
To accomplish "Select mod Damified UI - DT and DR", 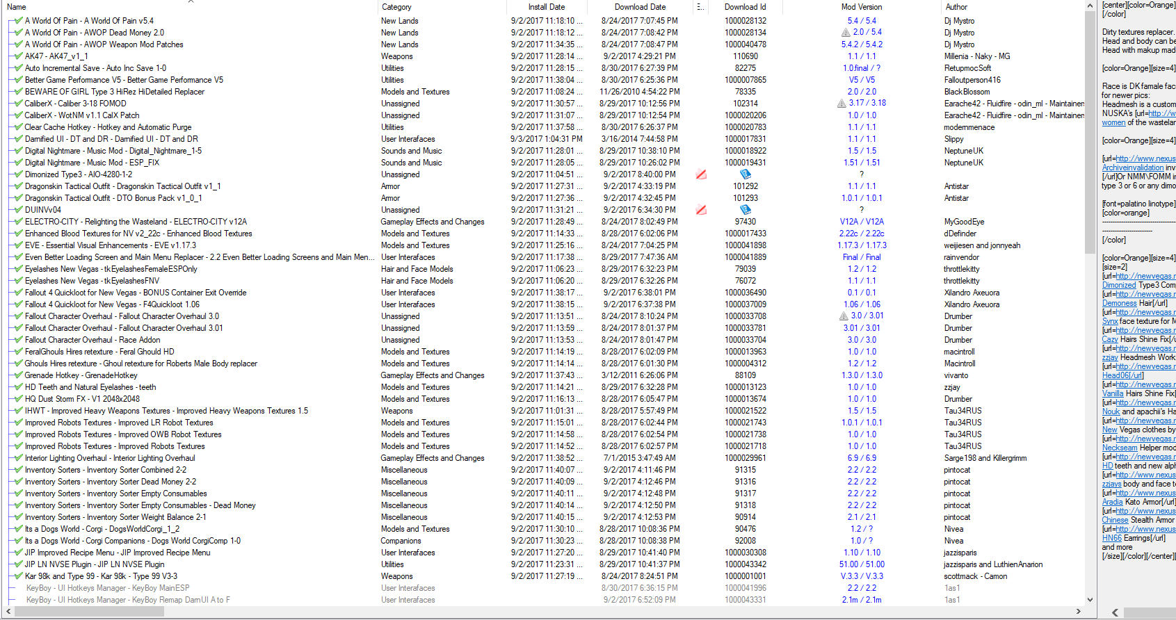I will tap(111, 139).
